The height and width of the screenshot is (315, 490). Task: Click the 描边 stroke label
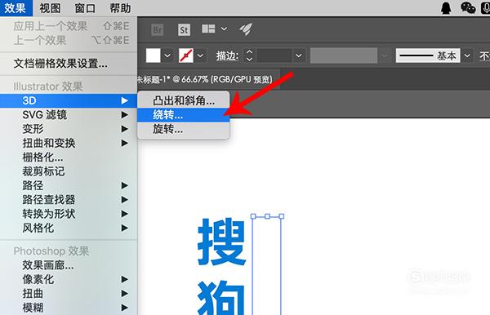click(227, 55)
